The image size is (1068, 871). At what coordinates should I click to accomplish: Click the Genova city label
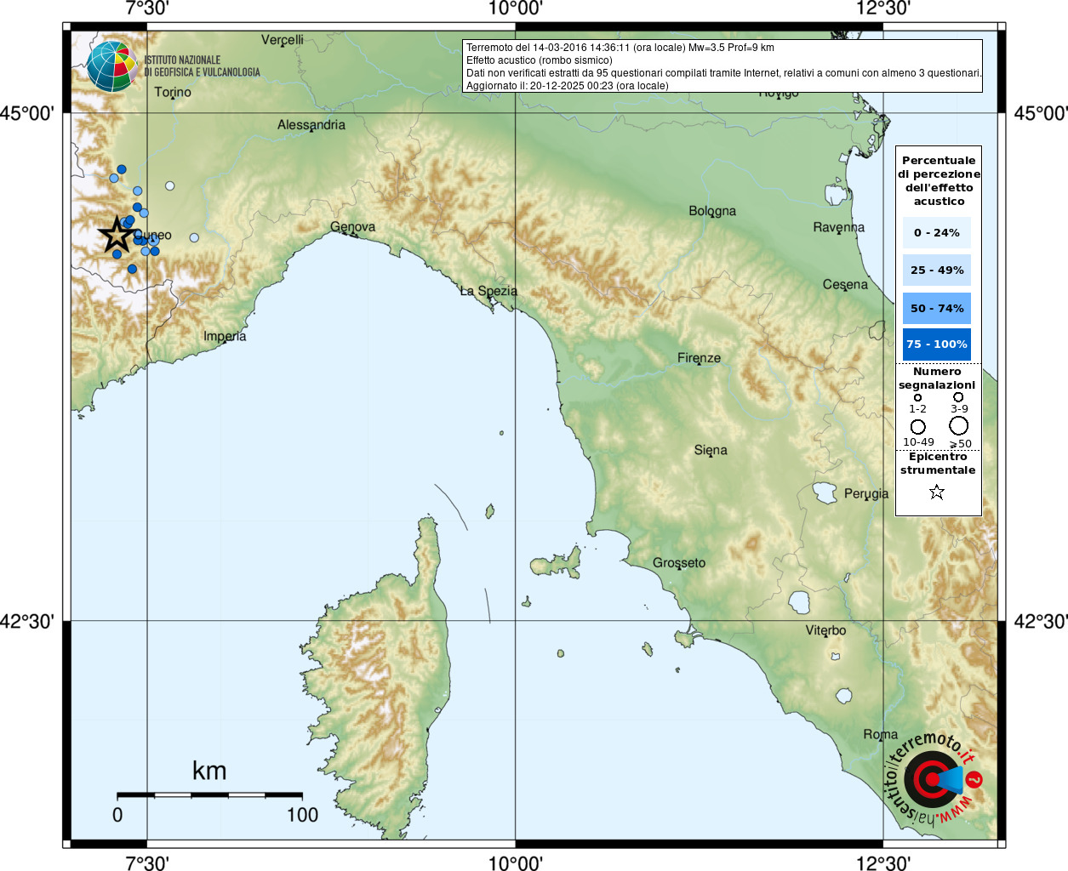[x=352, y=227]
